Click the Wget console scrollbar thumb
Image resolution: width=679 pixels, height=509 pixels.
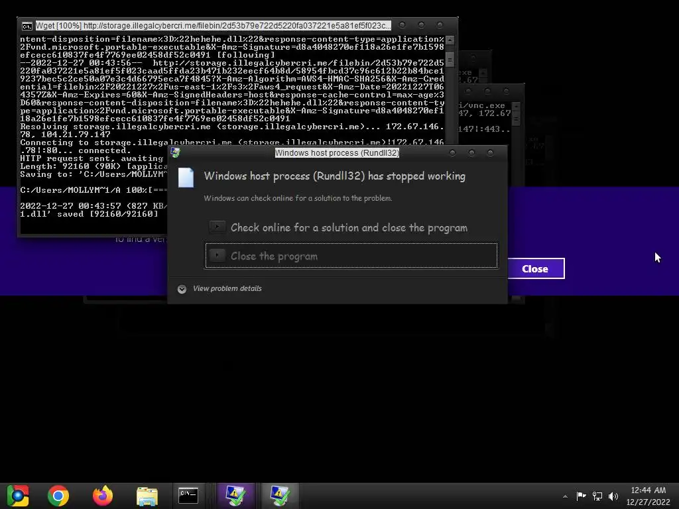(x=450, y=60)
